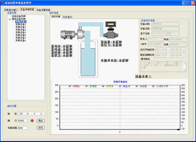Open the run start date dropdown
This screenshot has width=196, height=142.
169,50
